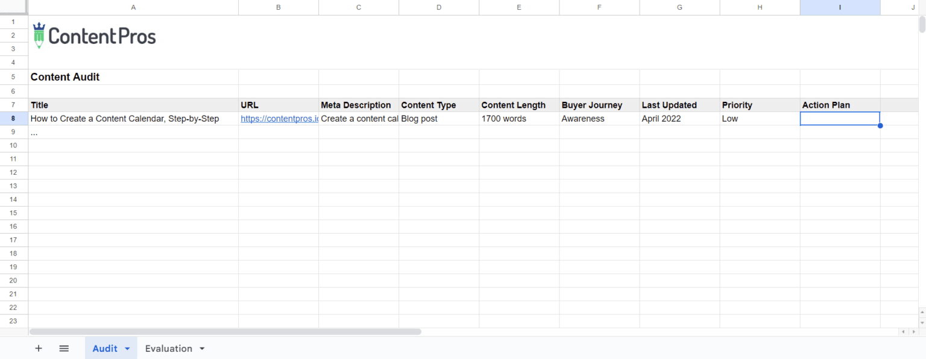This screenshot has width=926, height=359.
Task: Select the 'April 2022' cell
Action: (679, 119)
